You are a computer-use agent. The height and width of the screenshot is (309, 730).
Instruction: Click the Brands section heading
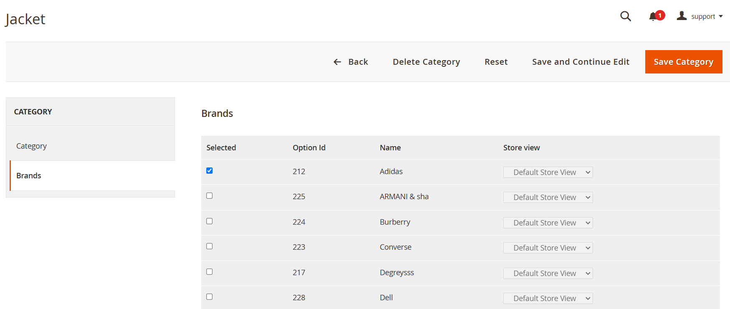pyautogui.click(x=217, y=114)
